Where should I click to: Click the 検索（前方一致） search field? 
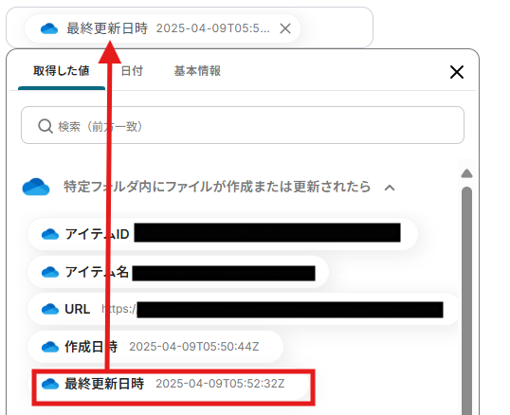pos(243,125)
